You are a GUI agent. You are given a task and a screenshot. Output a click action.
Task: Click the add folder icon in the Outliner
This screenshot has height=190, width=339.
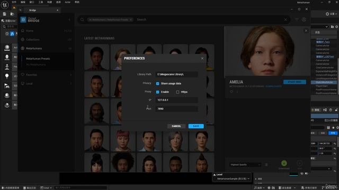point(332,27)
